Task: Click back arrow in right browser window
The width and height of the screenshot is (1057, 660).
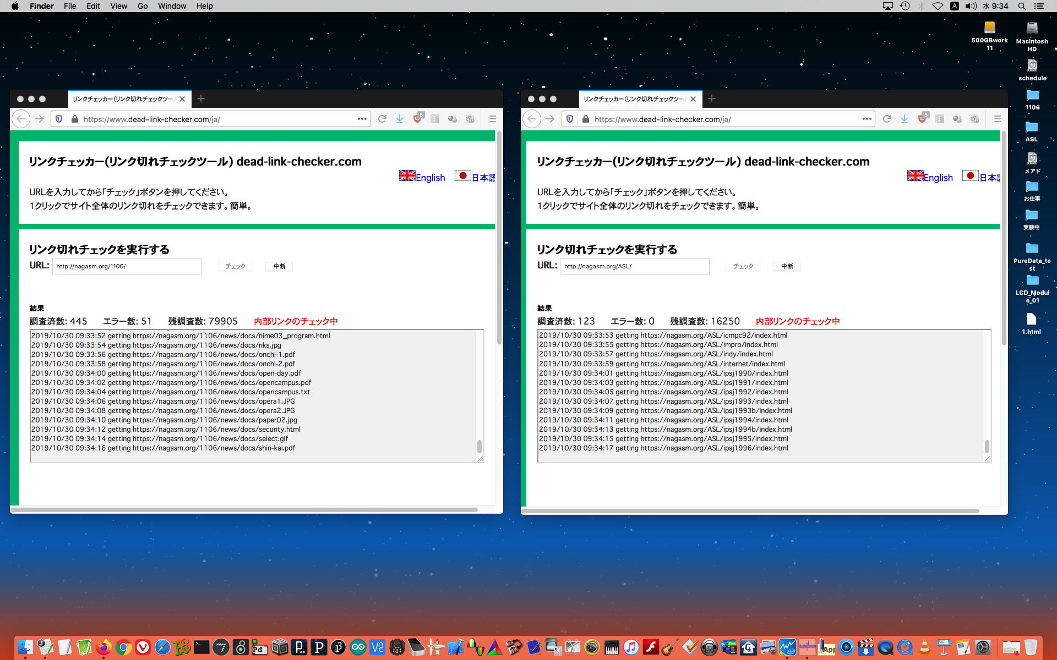Action: pyautogui.click(x=532, y=119)
